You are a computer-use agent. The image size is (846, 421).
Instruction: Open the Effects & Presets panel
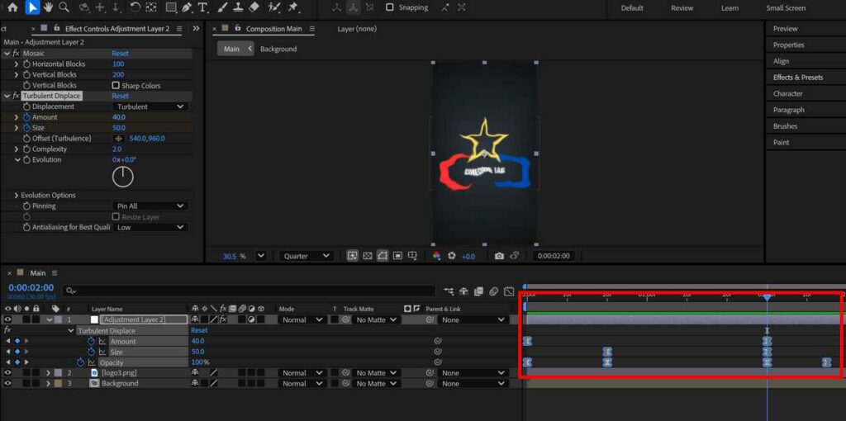coord(798,77)
